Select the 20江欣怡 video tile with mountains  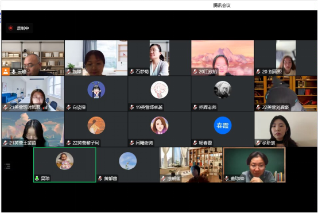[223, 58]
